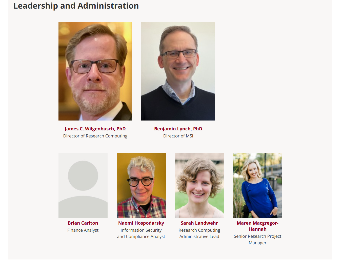Visit Naomi Hospodarsky's profile link
Screen dimensions: 343x262
pyautogui.click(x=141, y=223)
